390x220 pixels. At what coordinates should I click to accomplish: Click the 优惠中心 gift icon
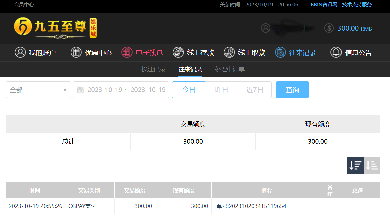(76, 52)
